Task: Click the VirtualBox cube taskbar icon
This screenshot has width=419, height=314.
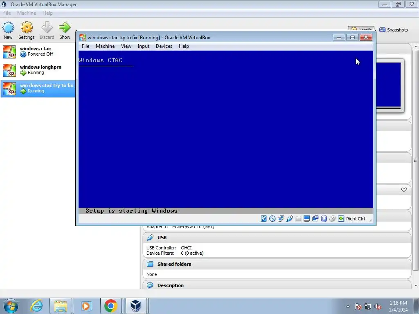Action: tap(136, 306)
